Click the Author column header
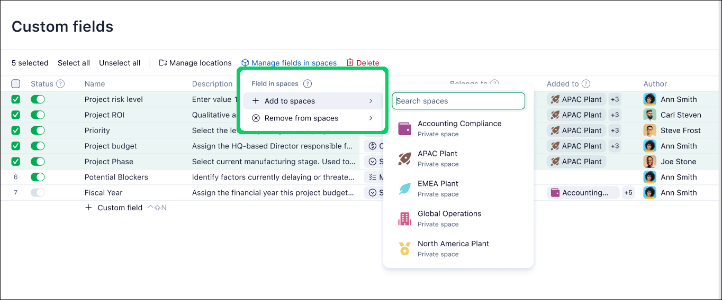This screenshot has height=300, width=722. pos(655,83)
